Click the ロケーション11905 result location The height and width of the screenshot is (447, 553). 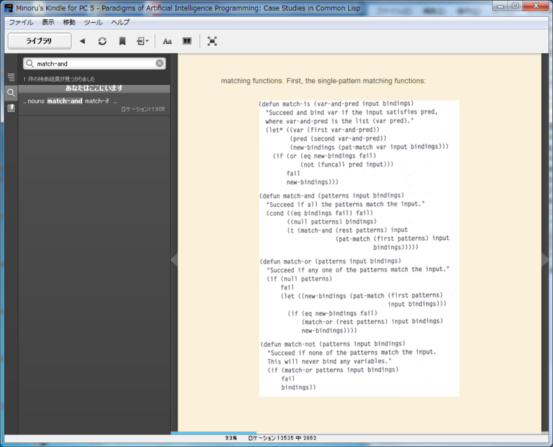coord(143,109)
